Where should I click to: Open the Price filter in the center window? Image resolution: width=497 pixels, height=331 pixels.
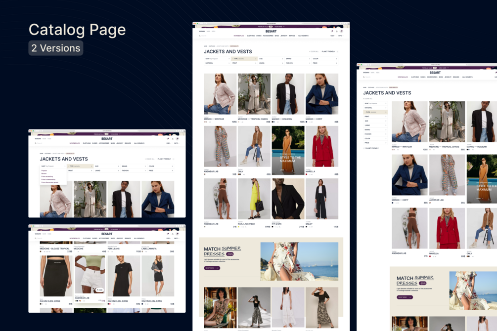pyautogui.click(x=325, y=63)
